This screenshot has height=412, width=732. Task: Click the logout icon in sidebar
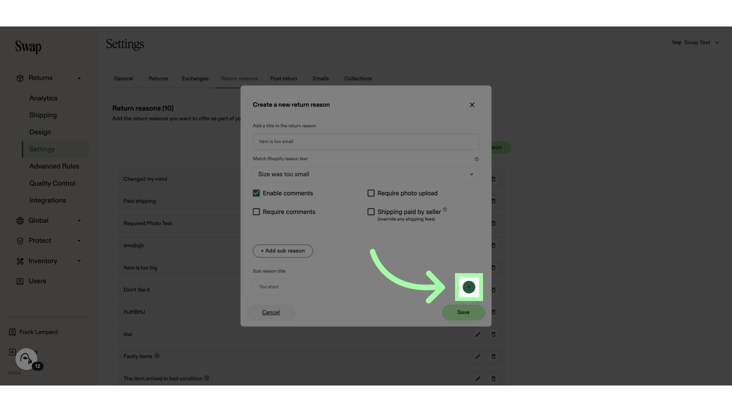12,352
